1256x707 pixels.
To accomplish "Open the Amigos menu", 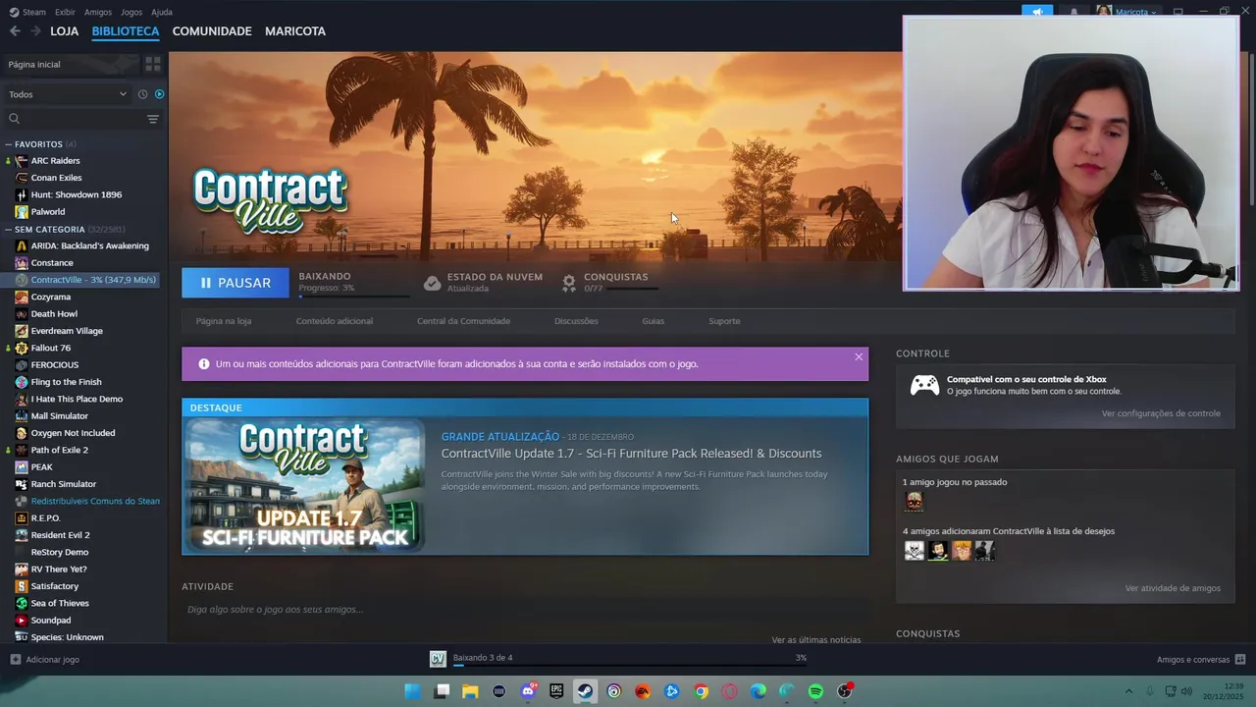I will (x=98, y=12).
